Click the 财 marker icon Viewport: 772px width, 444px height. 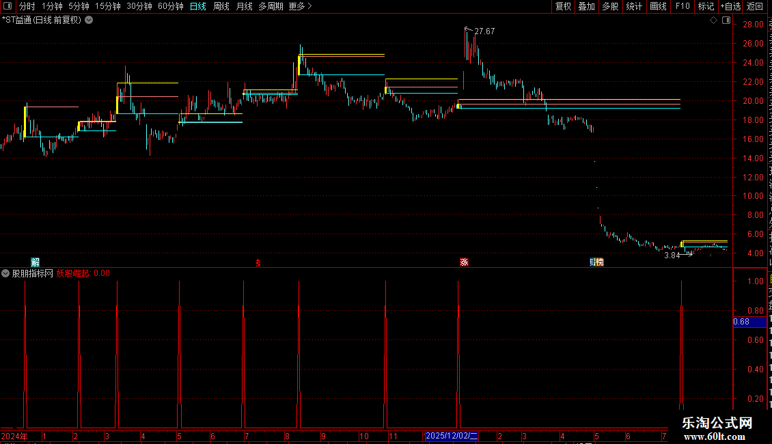click(592, 262)
